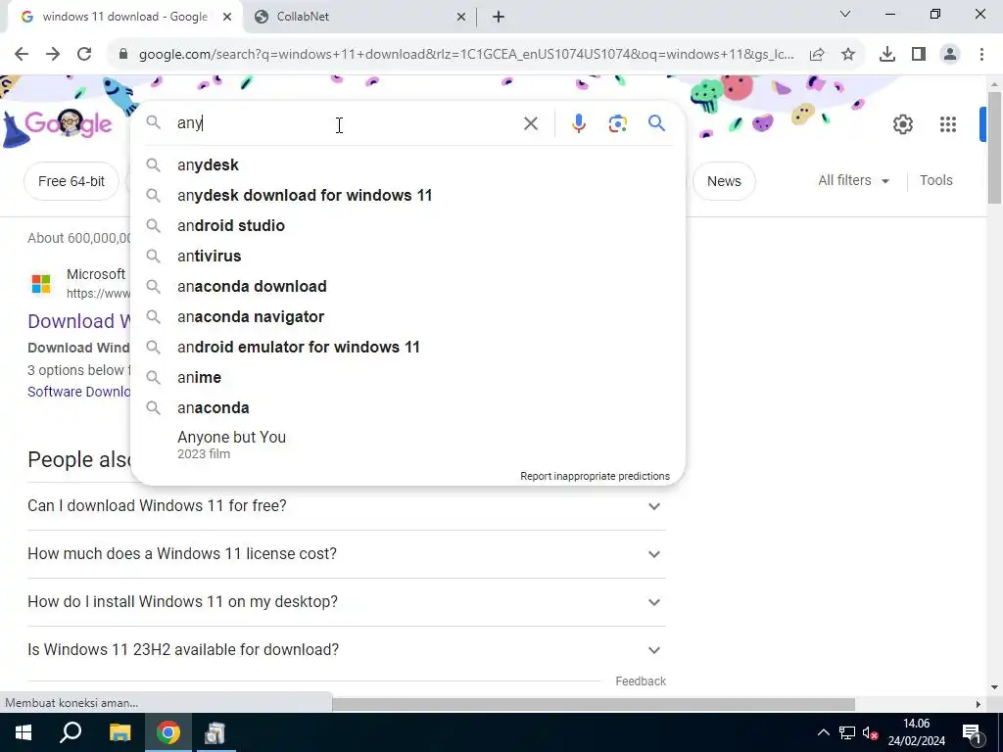The image size is (1003, 752).
Task: Bookmark this page with the star icon
Action: [848, 55]
